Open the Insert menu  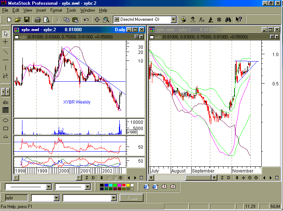pos(41,10)
